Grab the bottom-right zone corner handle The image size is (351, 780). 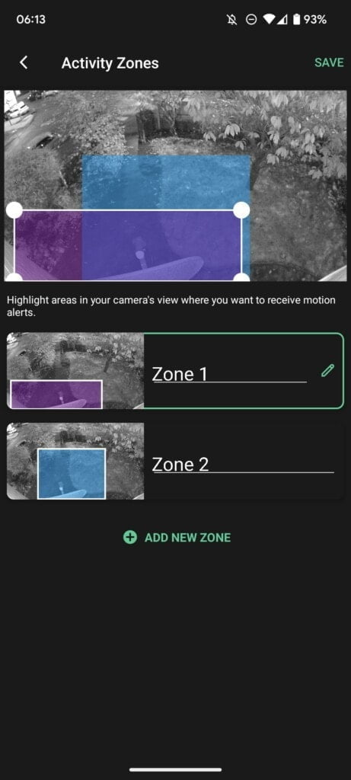[x=241, y=277]
